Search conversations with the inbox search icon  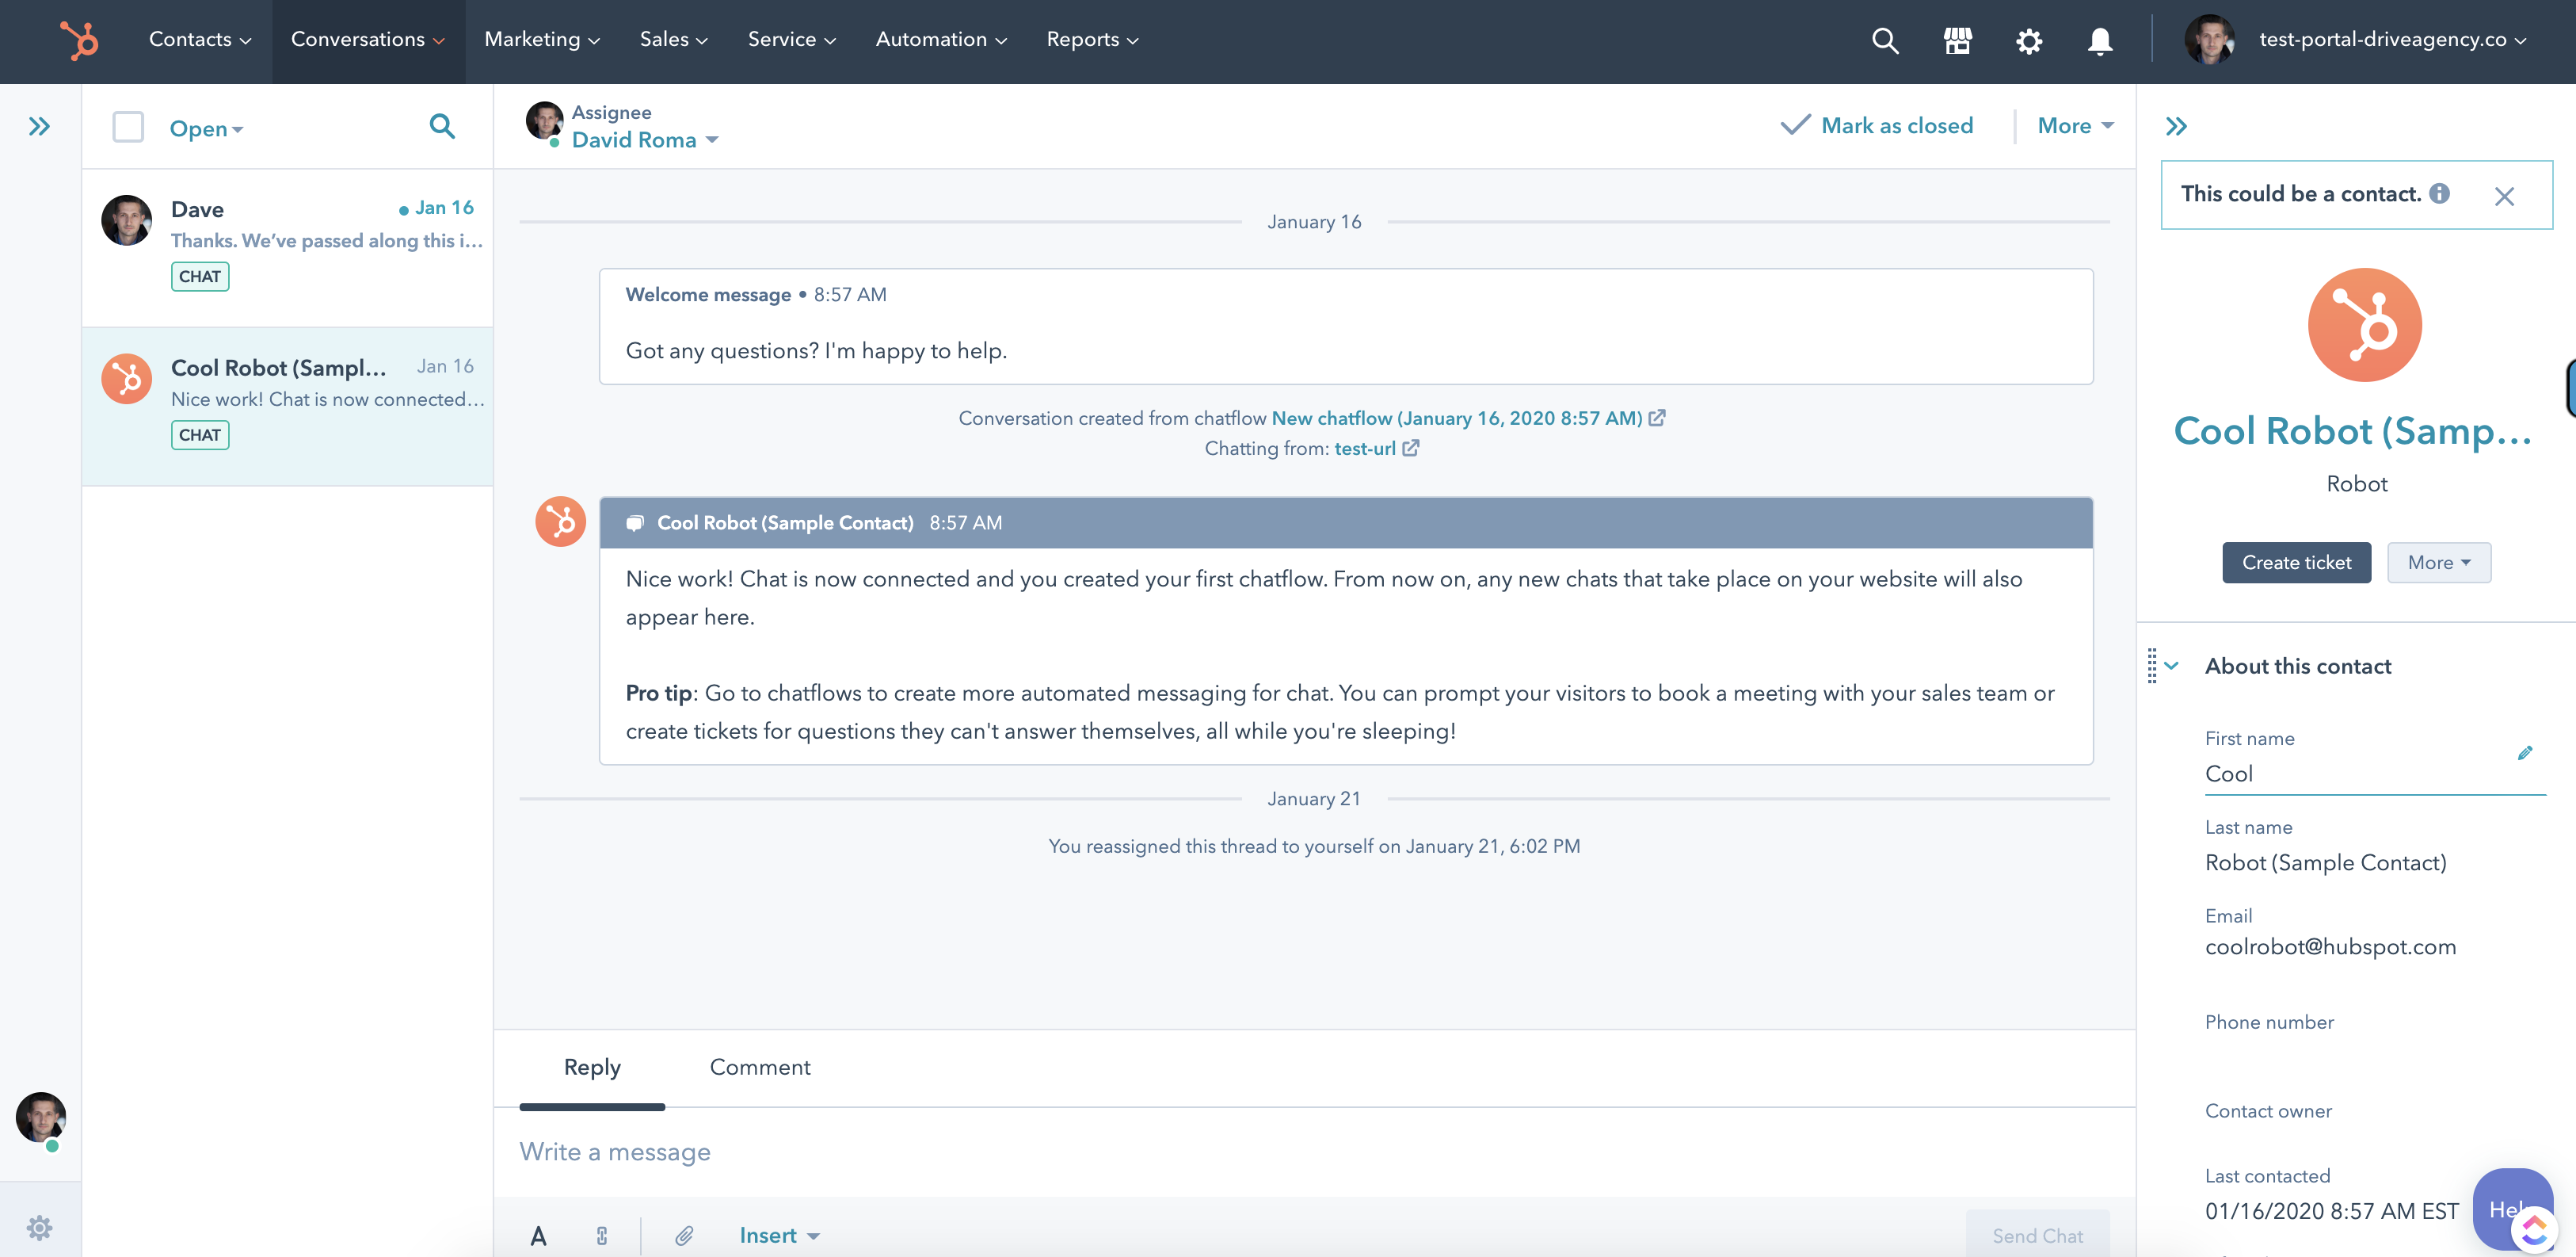(443, 127)
